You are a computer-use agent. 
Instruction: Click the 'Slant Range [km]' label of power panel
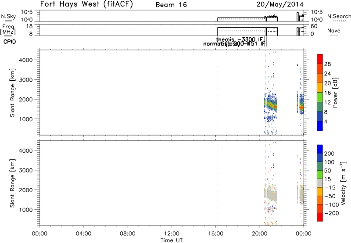tap(12, 93)
